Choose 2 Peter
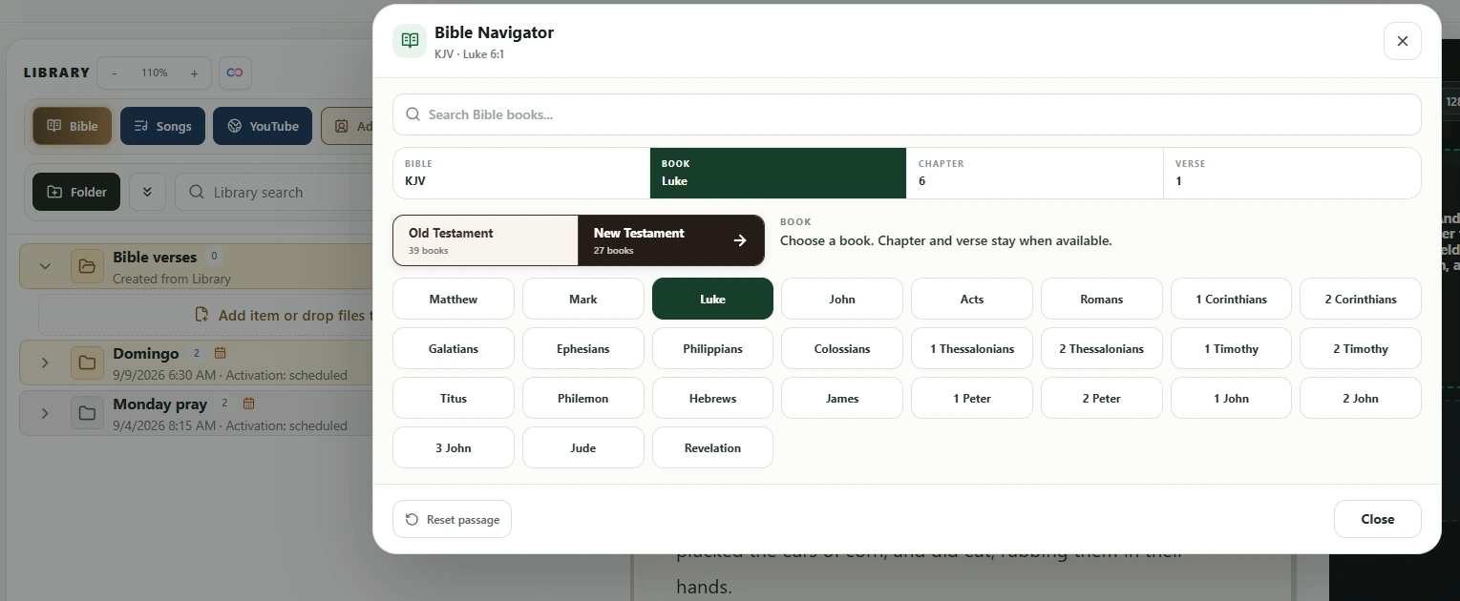This screenshot has height=601, width=1460. tap(1102, 398)
